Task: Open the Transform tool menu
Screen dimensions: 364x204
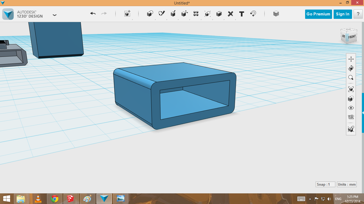Action: [x=127, y=14]
